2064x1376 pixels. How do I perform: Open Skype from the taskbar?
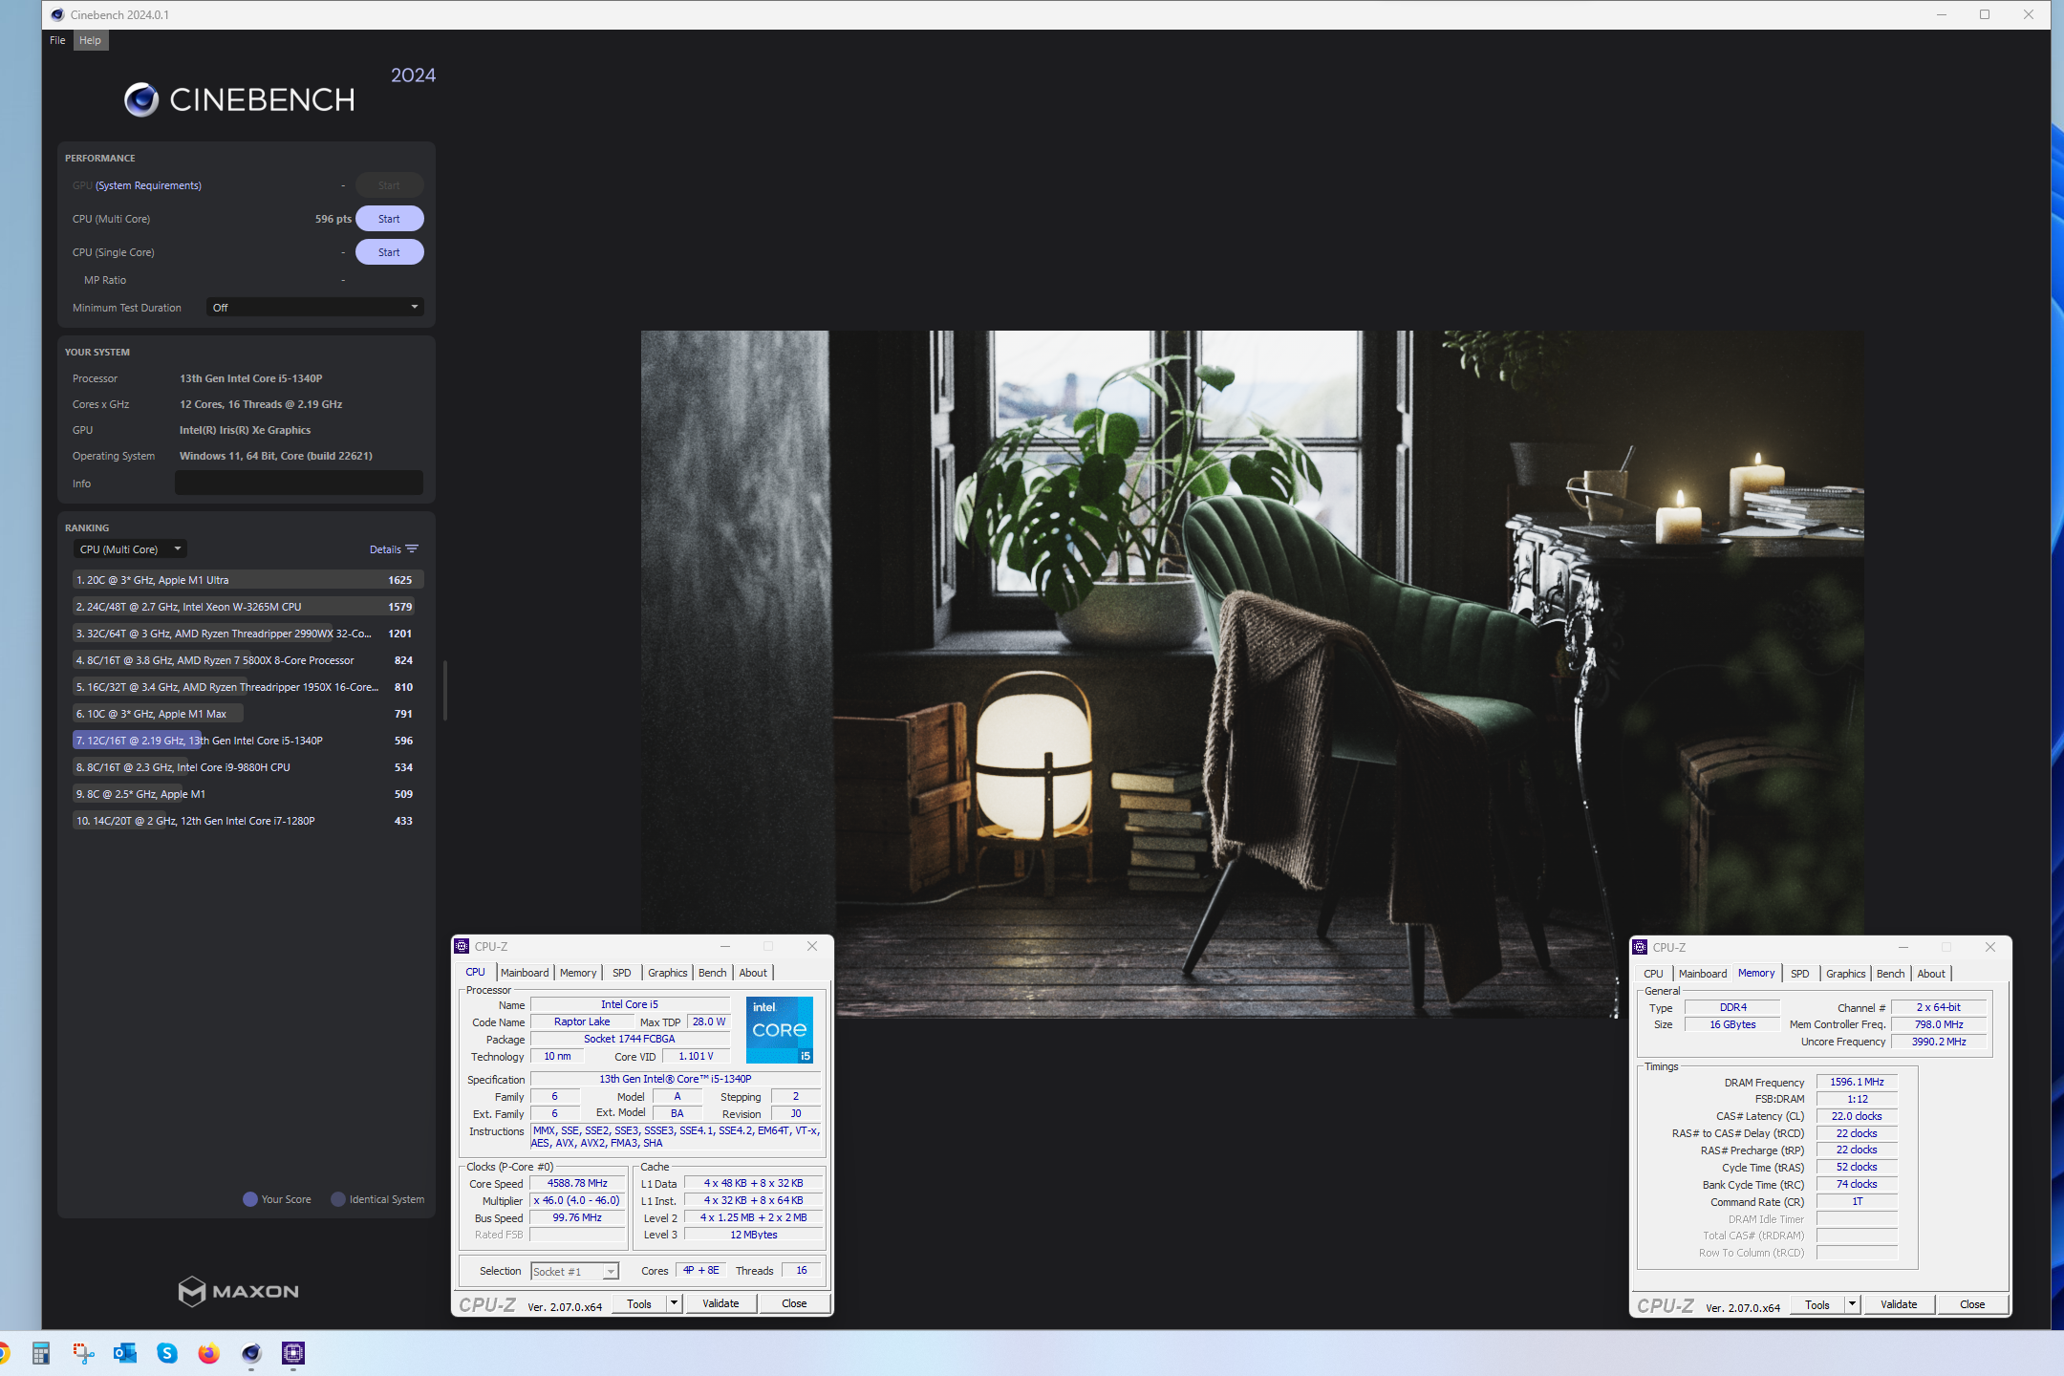point(167,1353)
